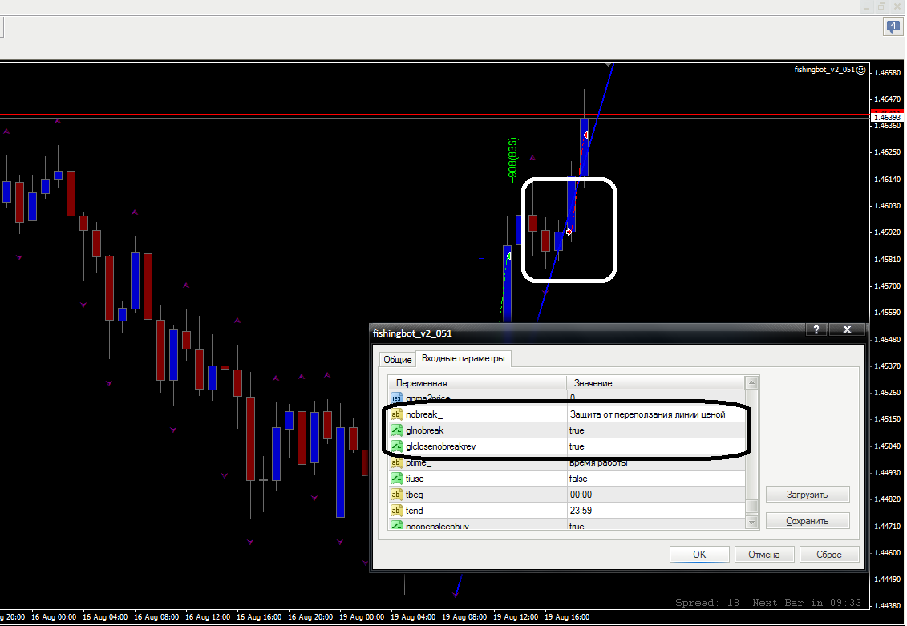Save parameters with the Сохранить button
This screenshot has height=626, width=907.
[x=808, y=521]
